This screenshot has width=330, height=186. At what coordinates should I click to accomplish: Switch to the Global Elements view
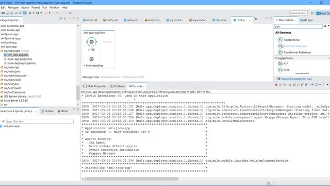[110, 77]
